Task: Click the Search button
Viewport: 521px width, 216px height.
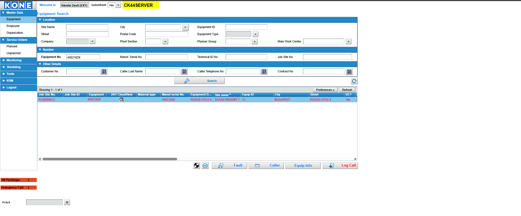Action: click(199, 81)
